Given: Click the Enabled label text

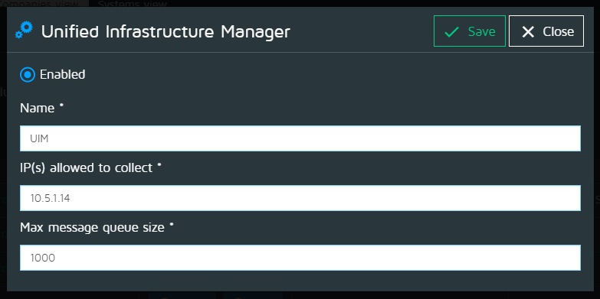Looking at the screenshot, I should click(x=62, y=74).
